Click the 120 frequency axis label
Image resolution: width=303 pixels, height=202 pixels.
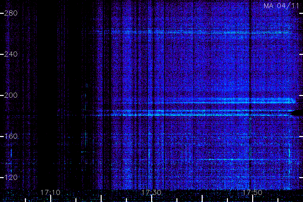pos(11,177)
